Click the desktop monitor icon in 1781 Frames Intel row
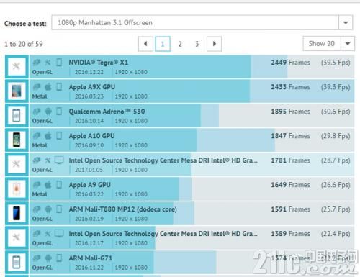360x277 pixels. click(x=59, y=160)
